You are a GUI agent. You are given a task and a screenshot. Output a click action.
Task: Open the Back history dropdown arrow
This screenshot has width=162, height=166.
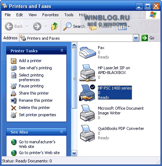click(27, 26)
